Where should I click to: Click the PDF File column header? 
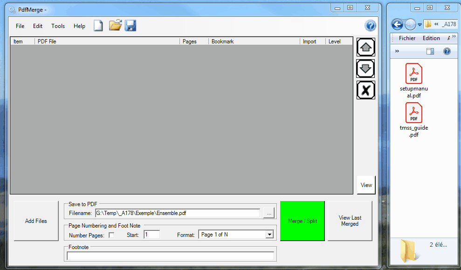(107, 42)
